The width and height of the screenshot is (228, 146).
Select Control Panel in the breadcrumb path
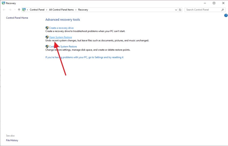click(37, 10)
